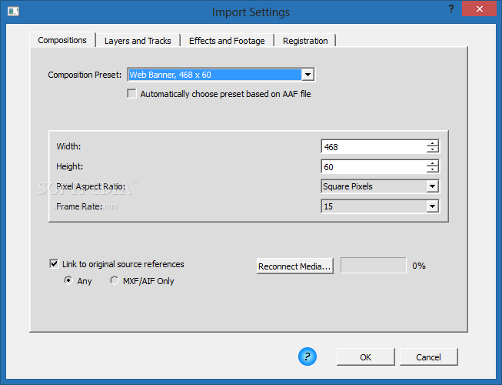Image resolution: width=502 pixels, height=385 pixels.
Task: Switch to the Compositions tab
Action: (62, 40)
